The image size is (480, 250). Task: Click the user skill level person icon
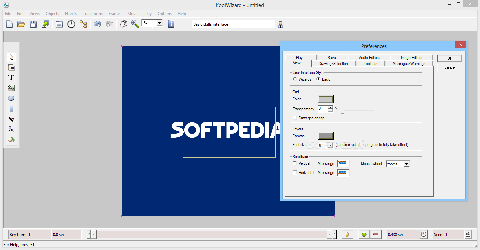click(x=281, y=24)
